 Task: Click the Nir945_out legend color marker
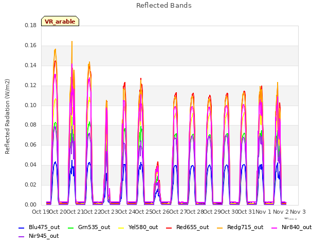pyautogui.click(x=22, y=236)
